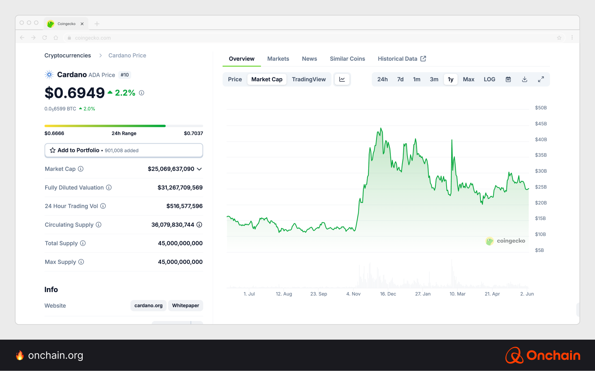This screenshot has height=371, width=595.
Task: Open the Overview tab
Action: pyautogui.click(x=242, y=59)
